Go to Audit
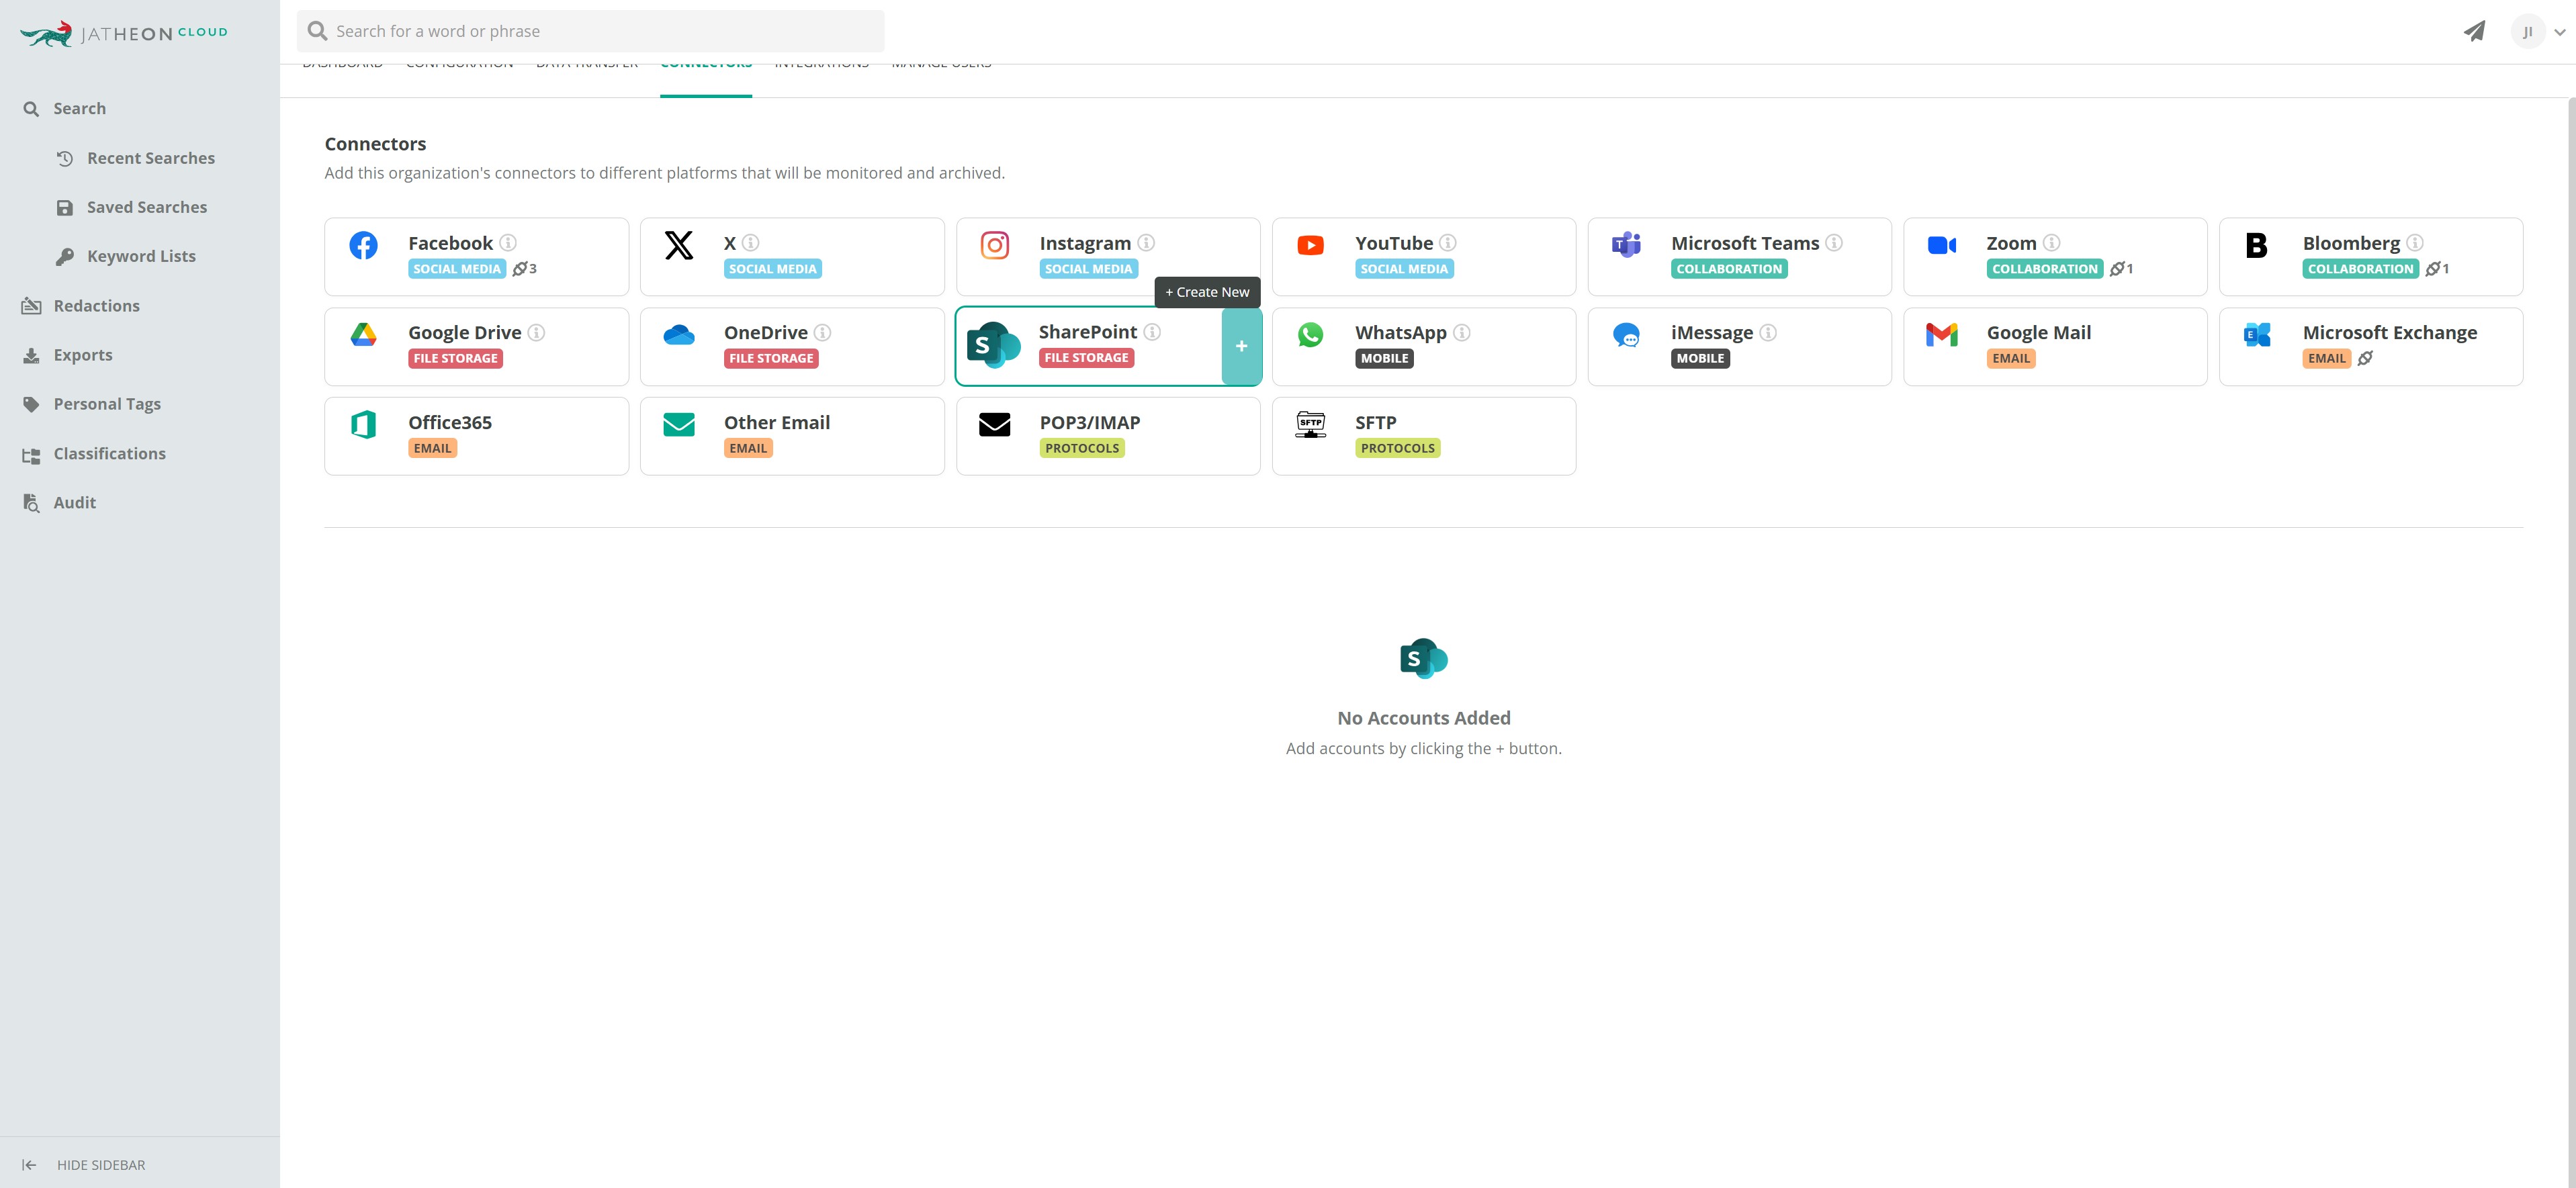The height and width of the screenshot is (1188, 2576). tap(75, 503)
